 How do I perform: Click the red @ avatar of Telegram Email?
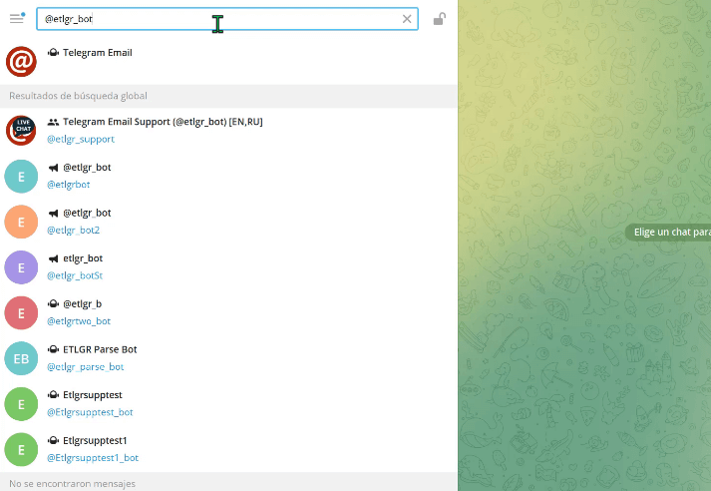pyautogui.click(x=21, y=61)
